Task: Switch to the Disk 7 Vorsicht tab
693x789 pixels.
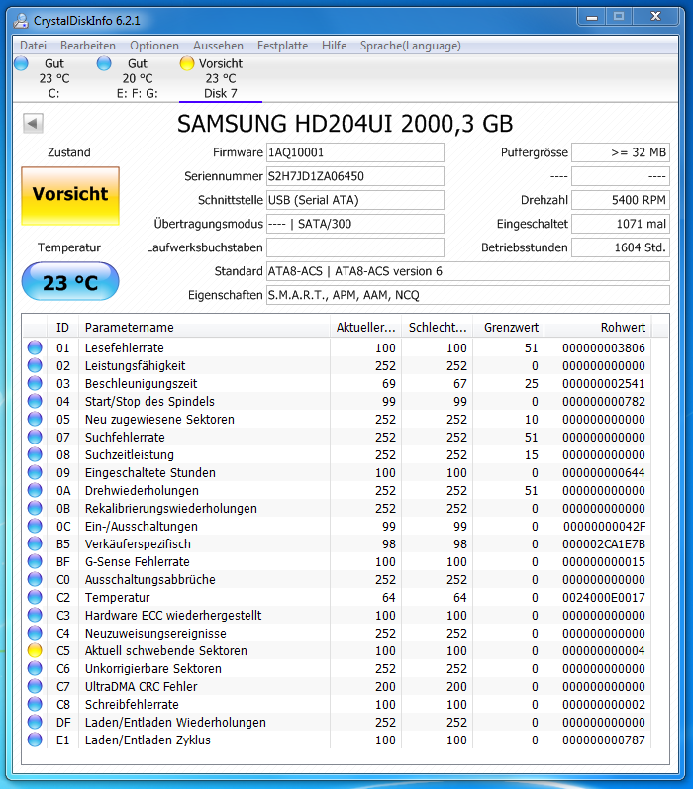Action: (221, 78)
